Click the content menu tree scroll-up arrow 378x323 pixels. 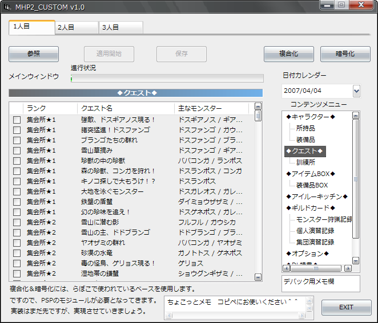[x=355, y=114]
